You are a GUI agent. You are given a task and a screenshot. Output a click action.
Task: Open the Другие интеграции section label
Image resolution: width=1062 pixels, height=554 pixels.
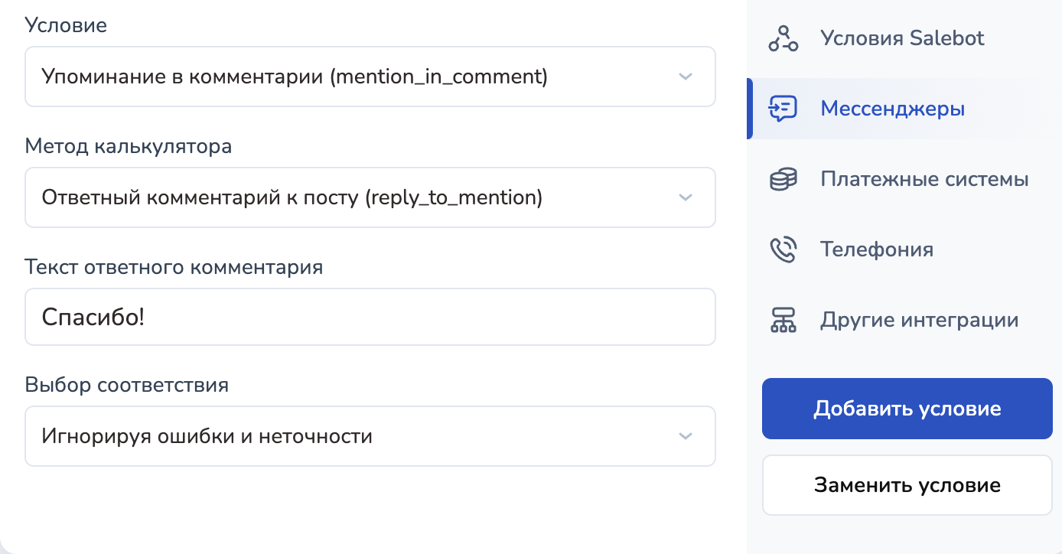tap(919, 320)
